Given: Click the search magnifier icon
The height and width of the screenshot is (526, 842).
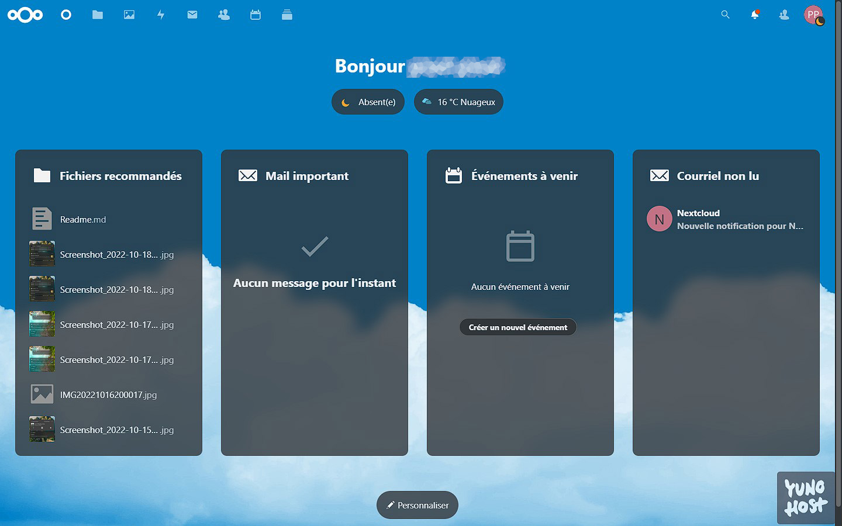Looking at the screenshot, I should (x=725, y=15).
